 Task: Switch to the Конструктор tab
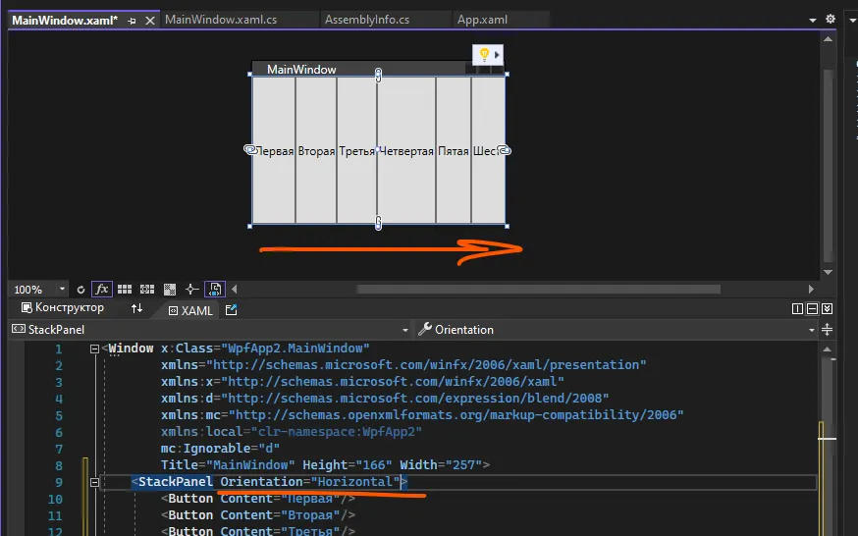click(63, 308)
